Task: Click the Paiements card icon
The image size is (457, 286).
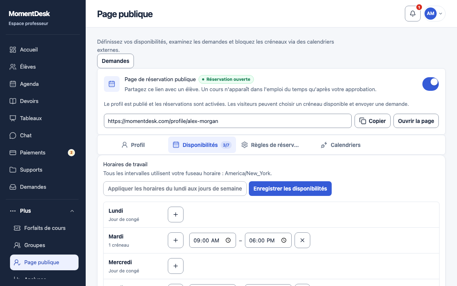Action: [x=13, y=153]
